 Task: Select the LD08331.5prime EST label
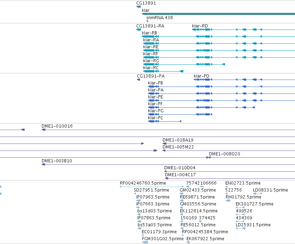[x=270, y=190]
